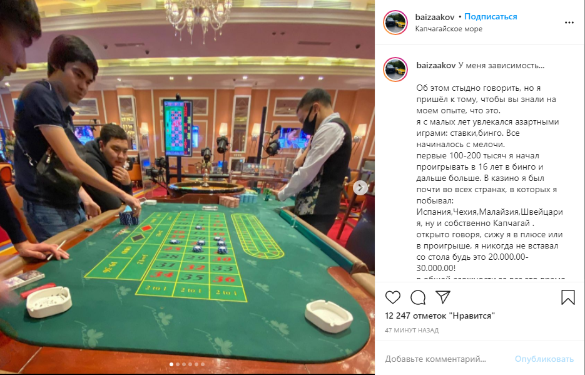Open comments with the speech bubble icon
The width and height of the screenshot is (585, 375).
[418, 297]
